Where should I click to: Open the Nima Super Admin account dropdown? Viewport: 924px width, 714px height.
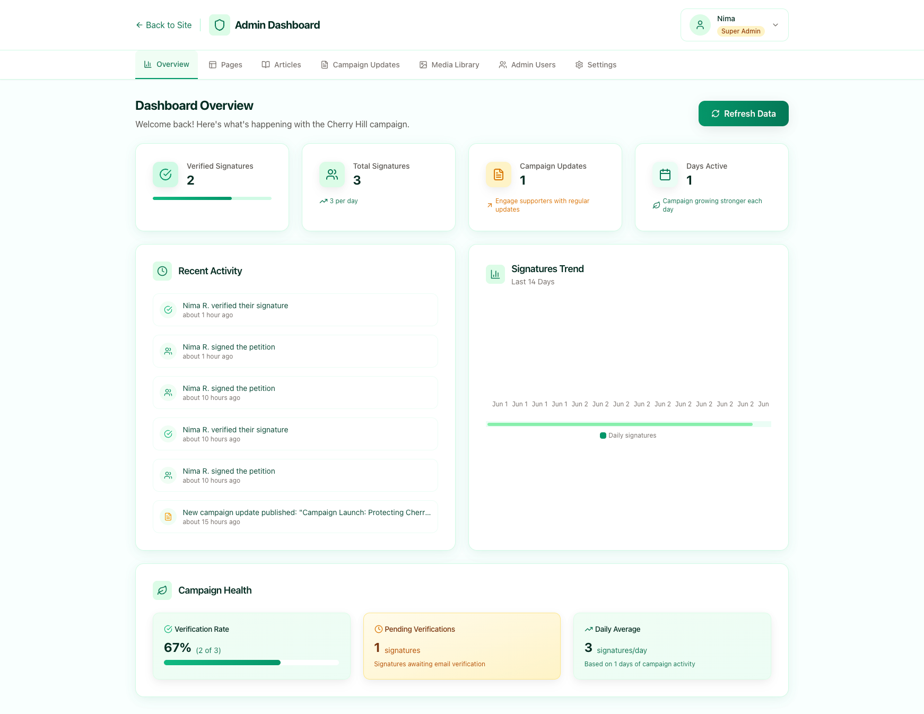[735, 25]
